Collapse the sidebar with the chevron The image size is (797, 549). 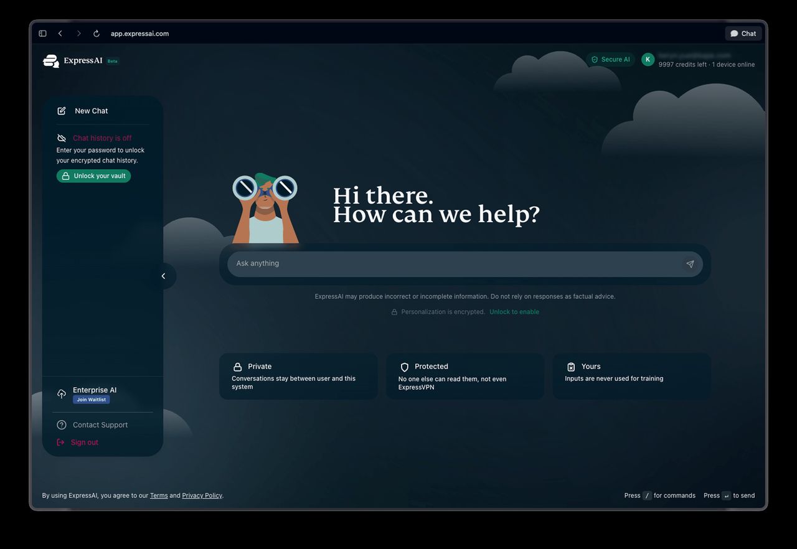(164, 276)
